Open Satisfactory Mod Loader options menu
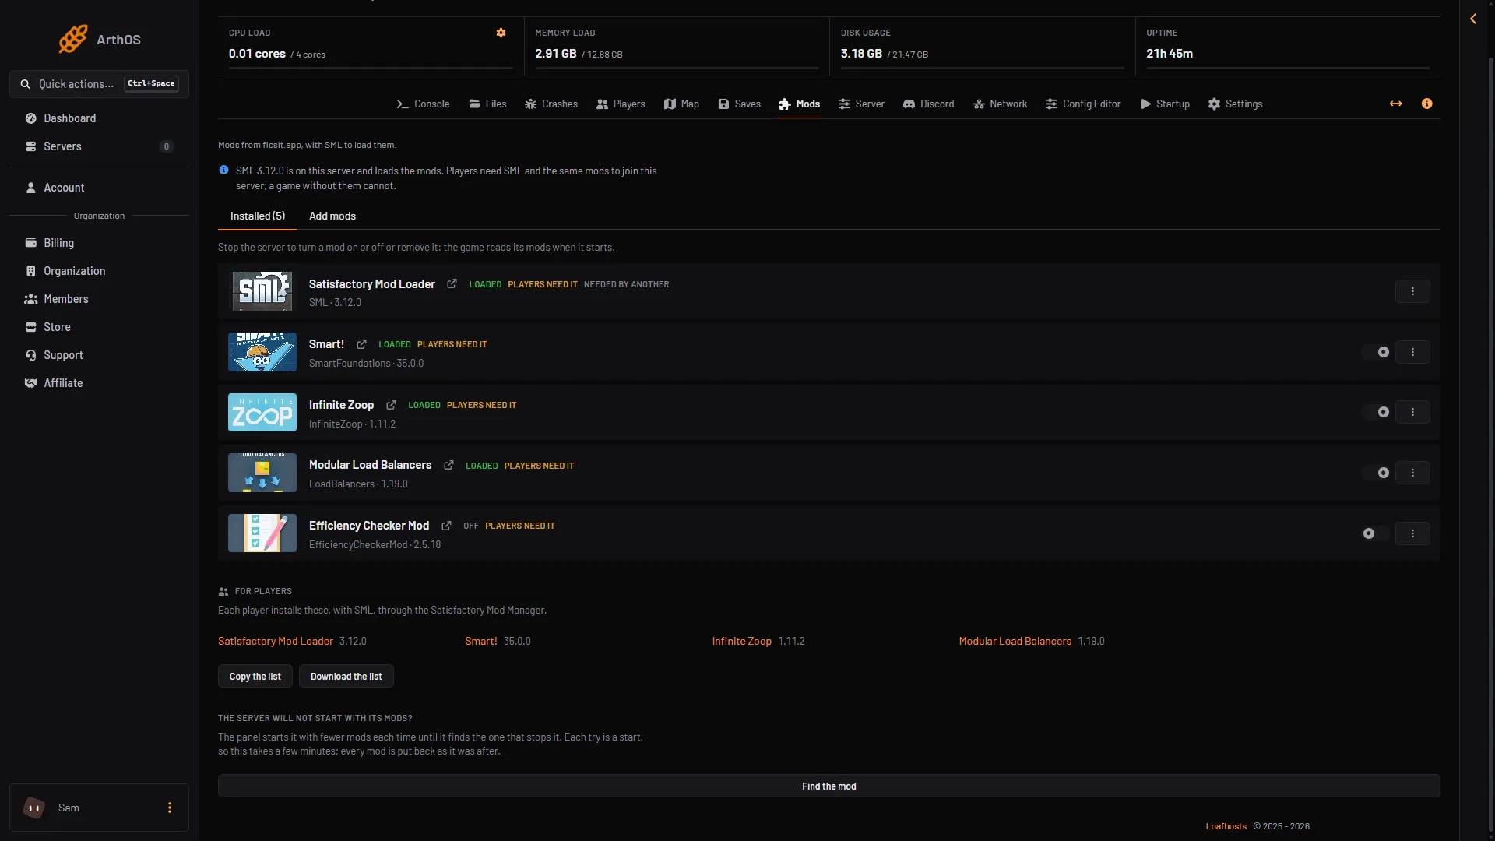Image resolution: width=1495 pixels, height=841 pixels. [1412, 291]
